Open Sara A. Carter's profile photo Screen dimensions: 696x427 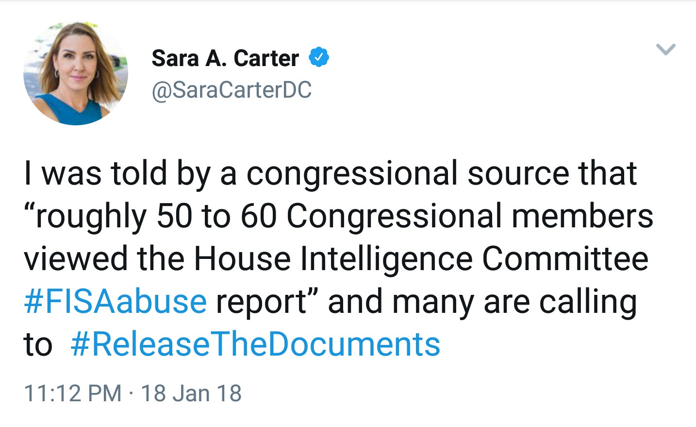point(76,73)
